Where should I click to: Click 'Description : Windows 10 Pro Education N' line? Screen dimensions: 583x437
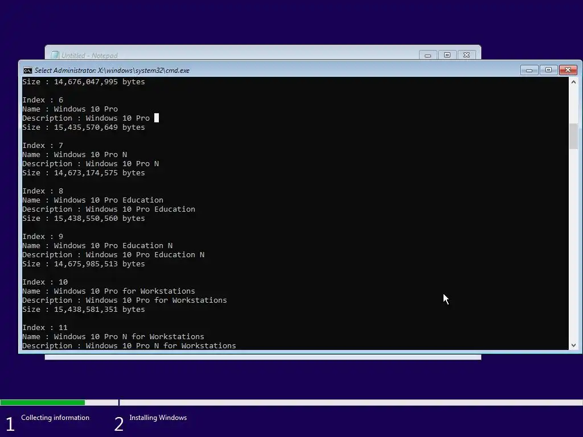coord(113,255)
